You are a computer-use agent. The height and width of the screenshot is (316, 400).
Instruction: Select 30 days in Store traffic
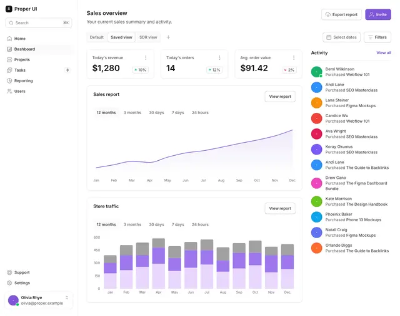[156, 224]
